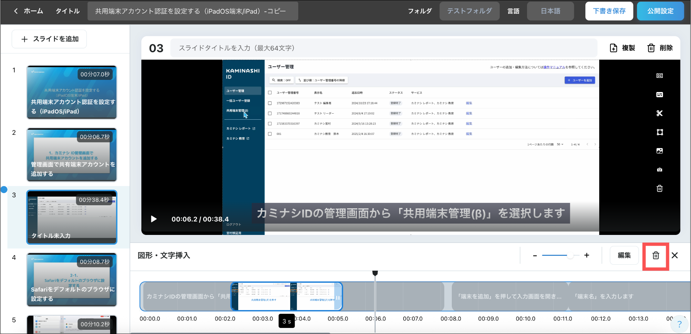Click 編集 link for テスト リーダー

(x=469, y=113)
